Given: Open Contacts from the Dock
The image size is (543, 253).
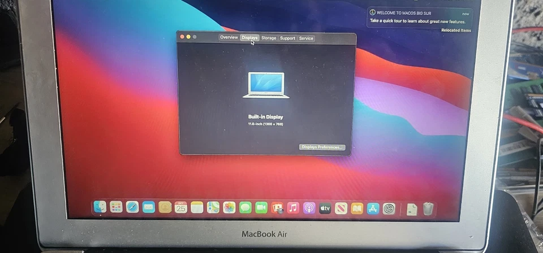Looking at the screenshot, I should [165, 207].
